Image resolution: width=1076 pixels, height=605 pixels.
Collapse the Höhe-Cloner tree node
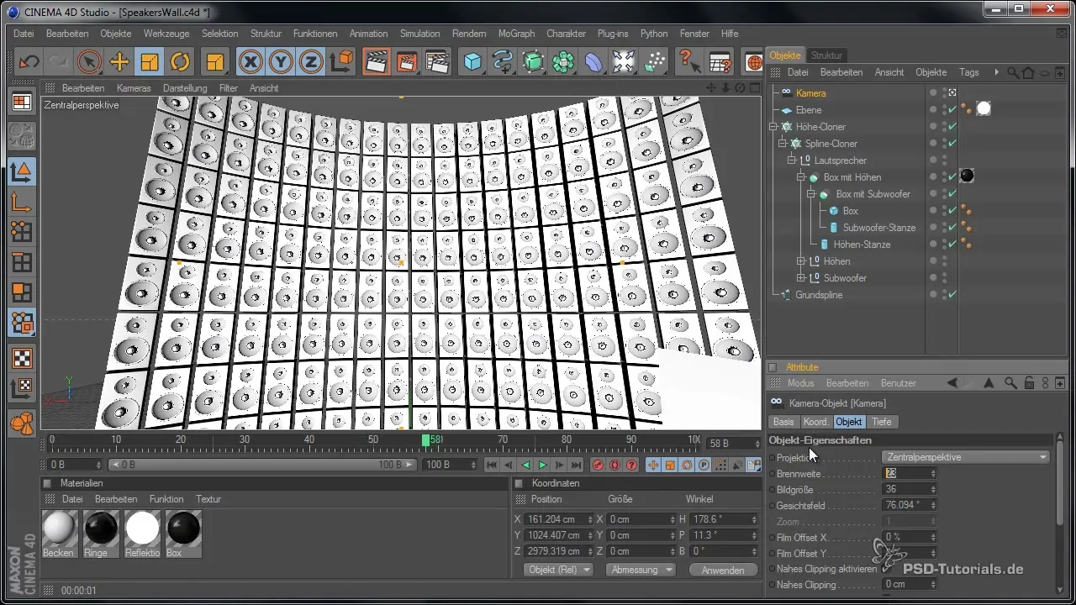coord(774,127)
